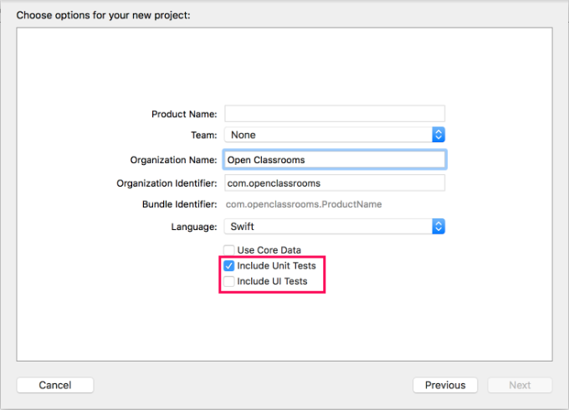This screenshot has height=410, width=569.
Task: Focus the Organization Name field
Action: 335,160
